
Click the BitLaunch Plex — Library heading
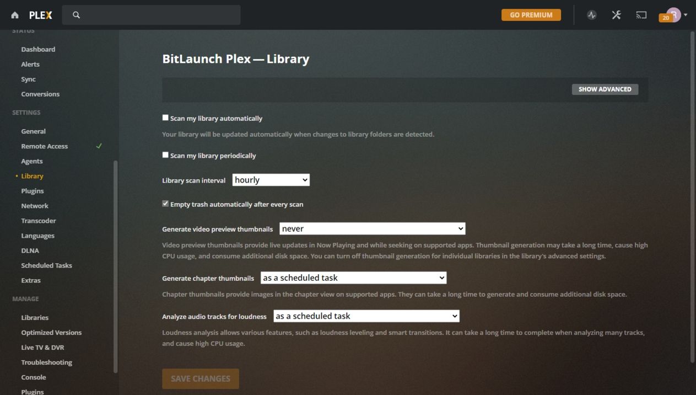pos(235,59)
